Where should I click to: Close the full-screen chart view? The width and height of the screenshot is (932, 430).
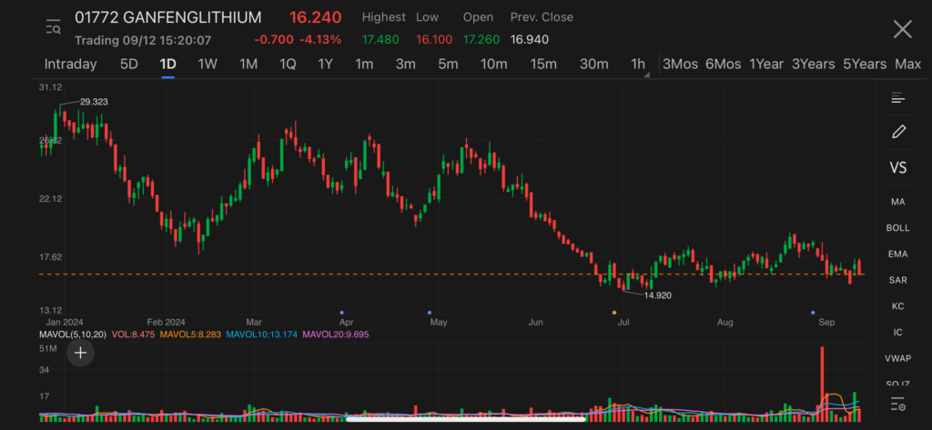[902, 29]
